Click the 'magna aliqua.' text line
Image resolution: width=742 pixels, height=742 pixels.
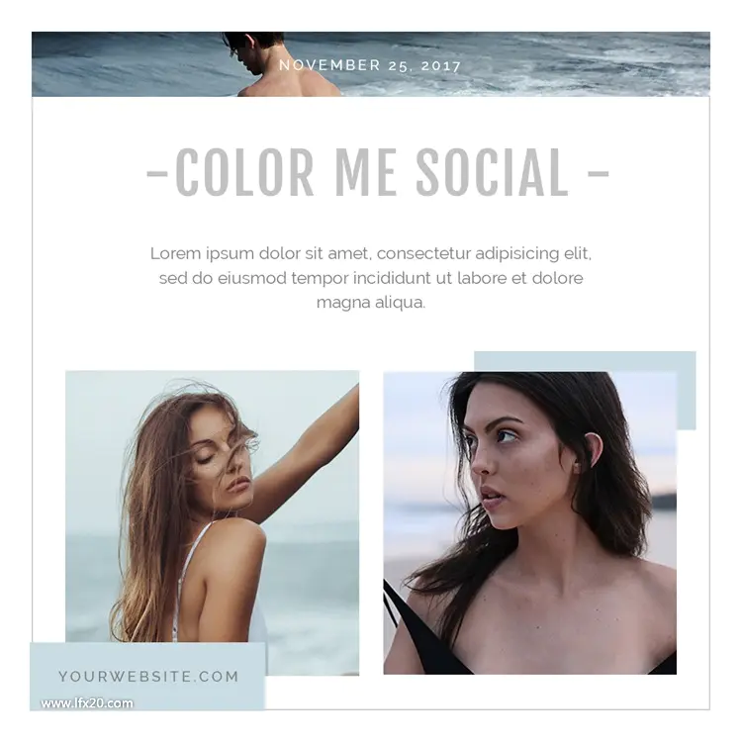[371, 303]
